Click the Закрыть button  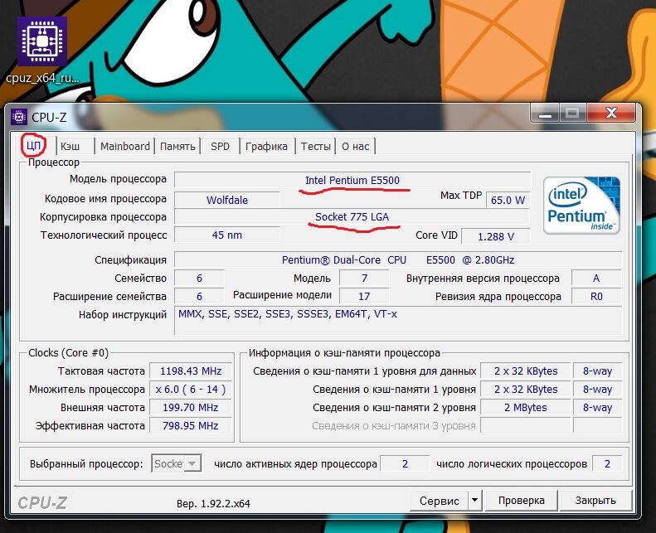[x=595, y=500]
